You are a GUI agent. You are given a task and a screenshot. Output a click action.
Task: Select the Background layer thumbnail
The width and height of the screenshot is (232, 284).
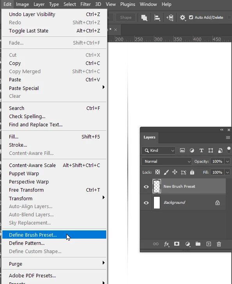click(x=157, y=203)
